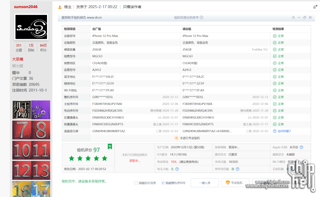Viewport: 320px width, 197px height.
Task: Click the 蓝牙地址 normal status check icon
Action: (x=275, y=77)
